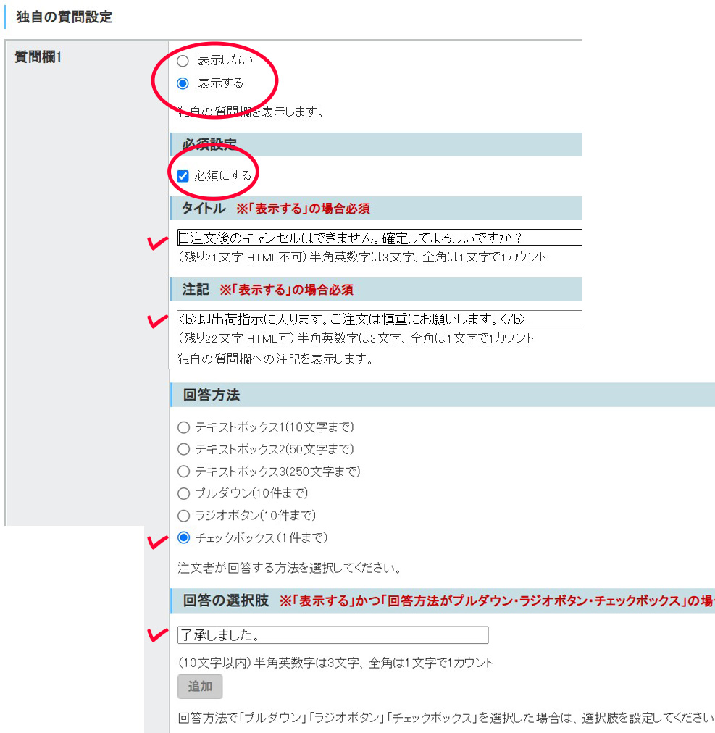The image size is (715, 733).
Task: Select ラジオボタン(10件まで) radio option
Action: coord(184,516)
